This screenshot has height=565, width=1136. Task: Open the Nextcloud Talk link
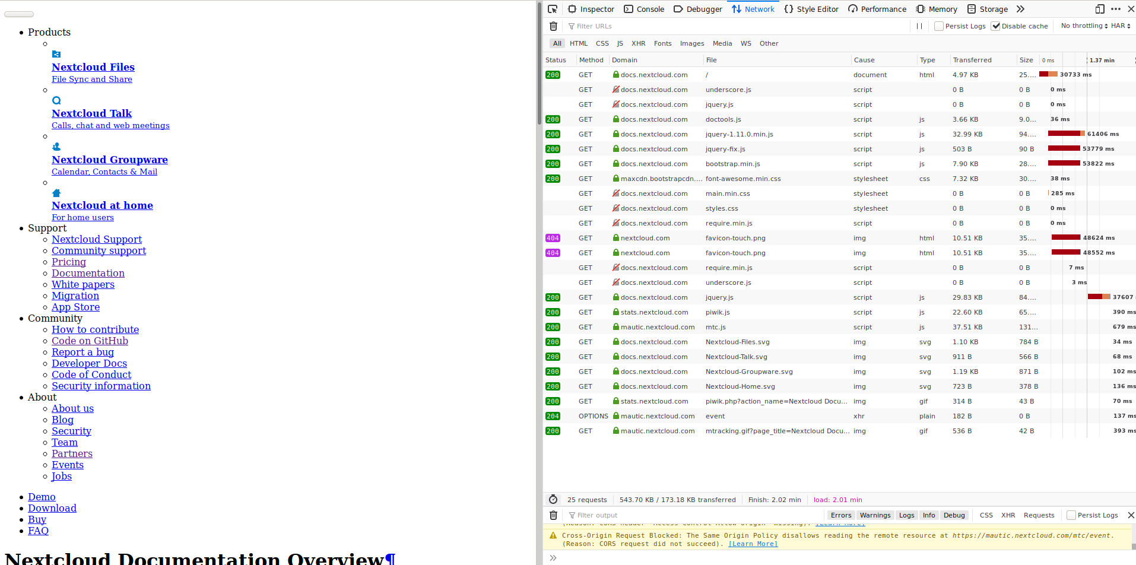[x=91, y=113]
